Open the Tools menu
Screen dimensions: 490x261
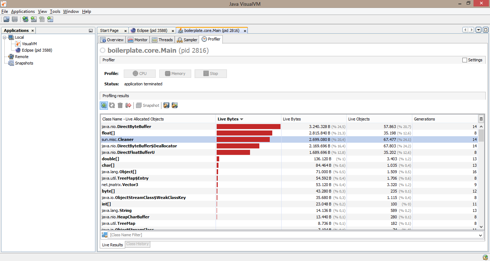55,11
